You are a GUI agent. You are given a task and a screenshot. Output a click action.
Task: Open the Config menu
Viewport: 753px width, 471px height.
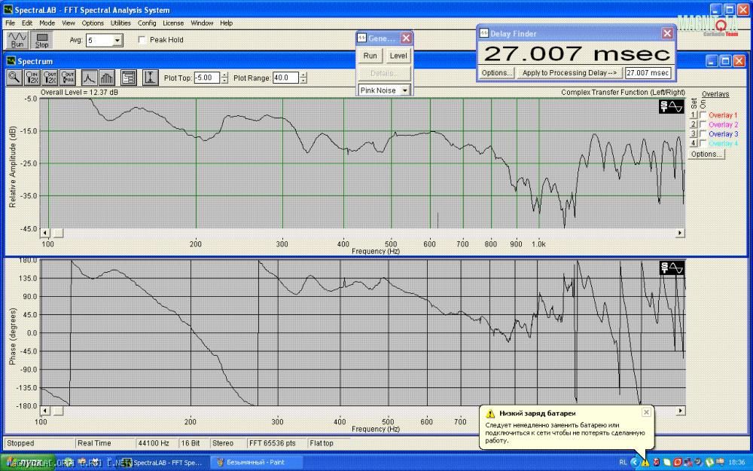(x=147, y=23)
